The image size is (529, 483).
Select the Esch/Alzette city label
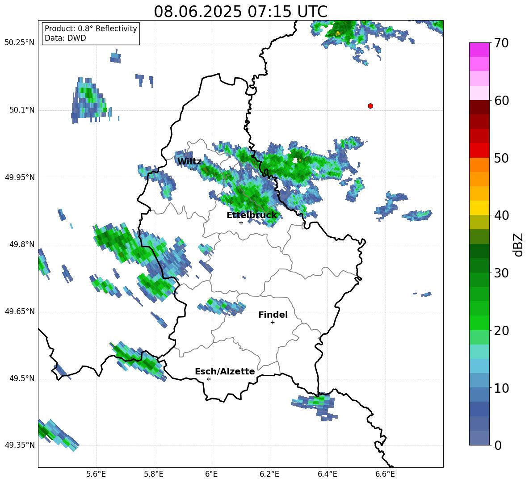[x=225, y=372]
